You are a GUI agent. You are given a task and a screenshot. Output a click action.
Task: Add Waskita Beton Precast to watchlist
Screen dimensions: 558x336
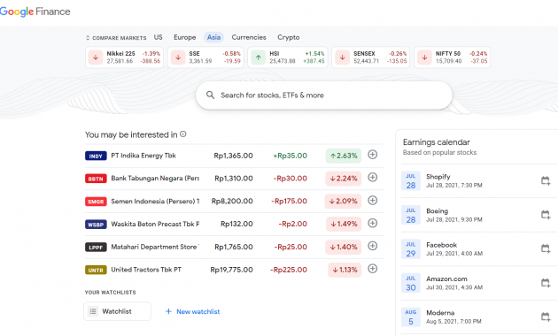tap(373, 223)
